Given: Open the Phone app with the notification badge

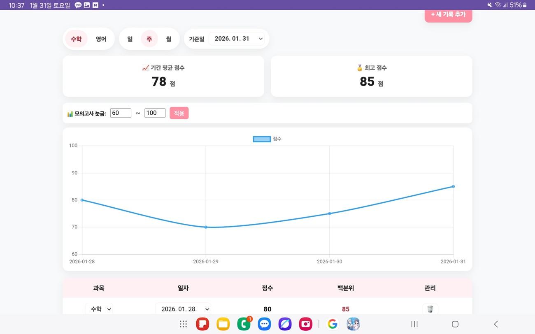Looking at the screenshot, I should (244, 324).
